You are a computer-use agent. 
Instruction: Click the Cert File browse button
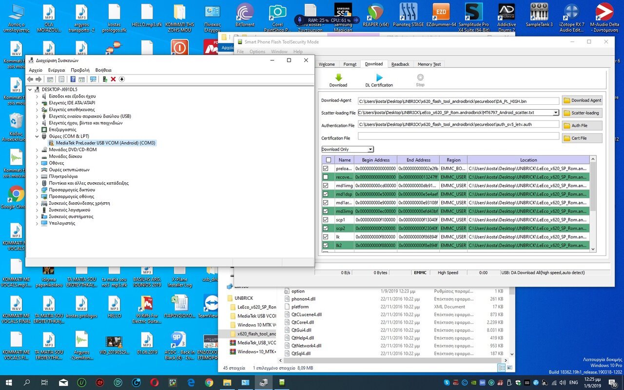(x=582, y=138)
